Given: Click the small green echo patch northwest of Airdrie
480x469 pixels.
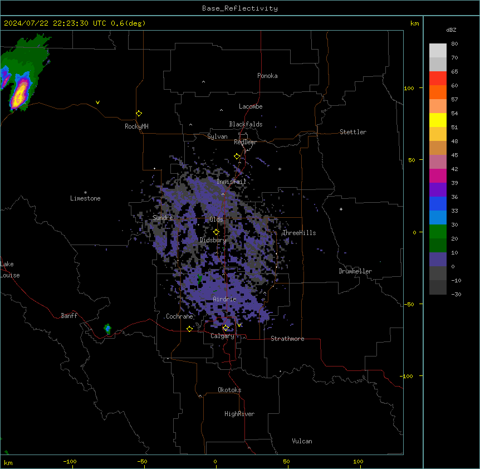Looking at the screenshot, I should click(x=199, y=279).
